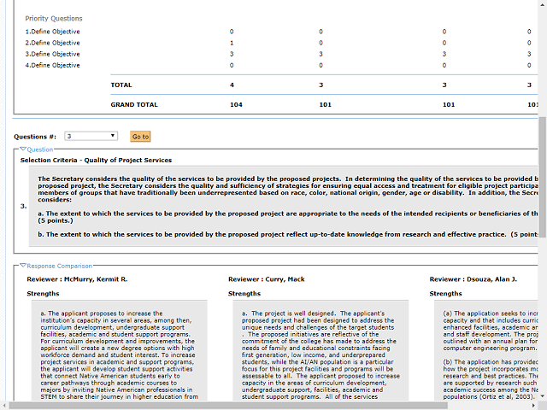
Task: Select the 1.Define Objective row label
Action: (x=52, y=32)
